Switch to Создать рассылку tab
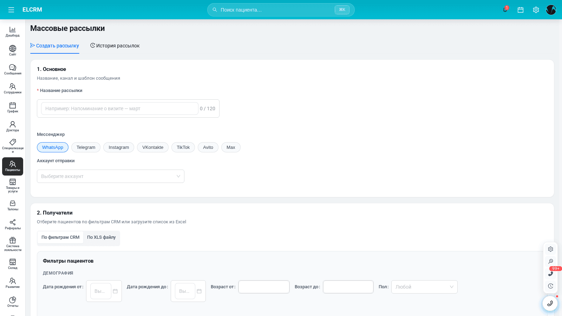This screenshot has width=562, height=316. [x=54, y=46]
